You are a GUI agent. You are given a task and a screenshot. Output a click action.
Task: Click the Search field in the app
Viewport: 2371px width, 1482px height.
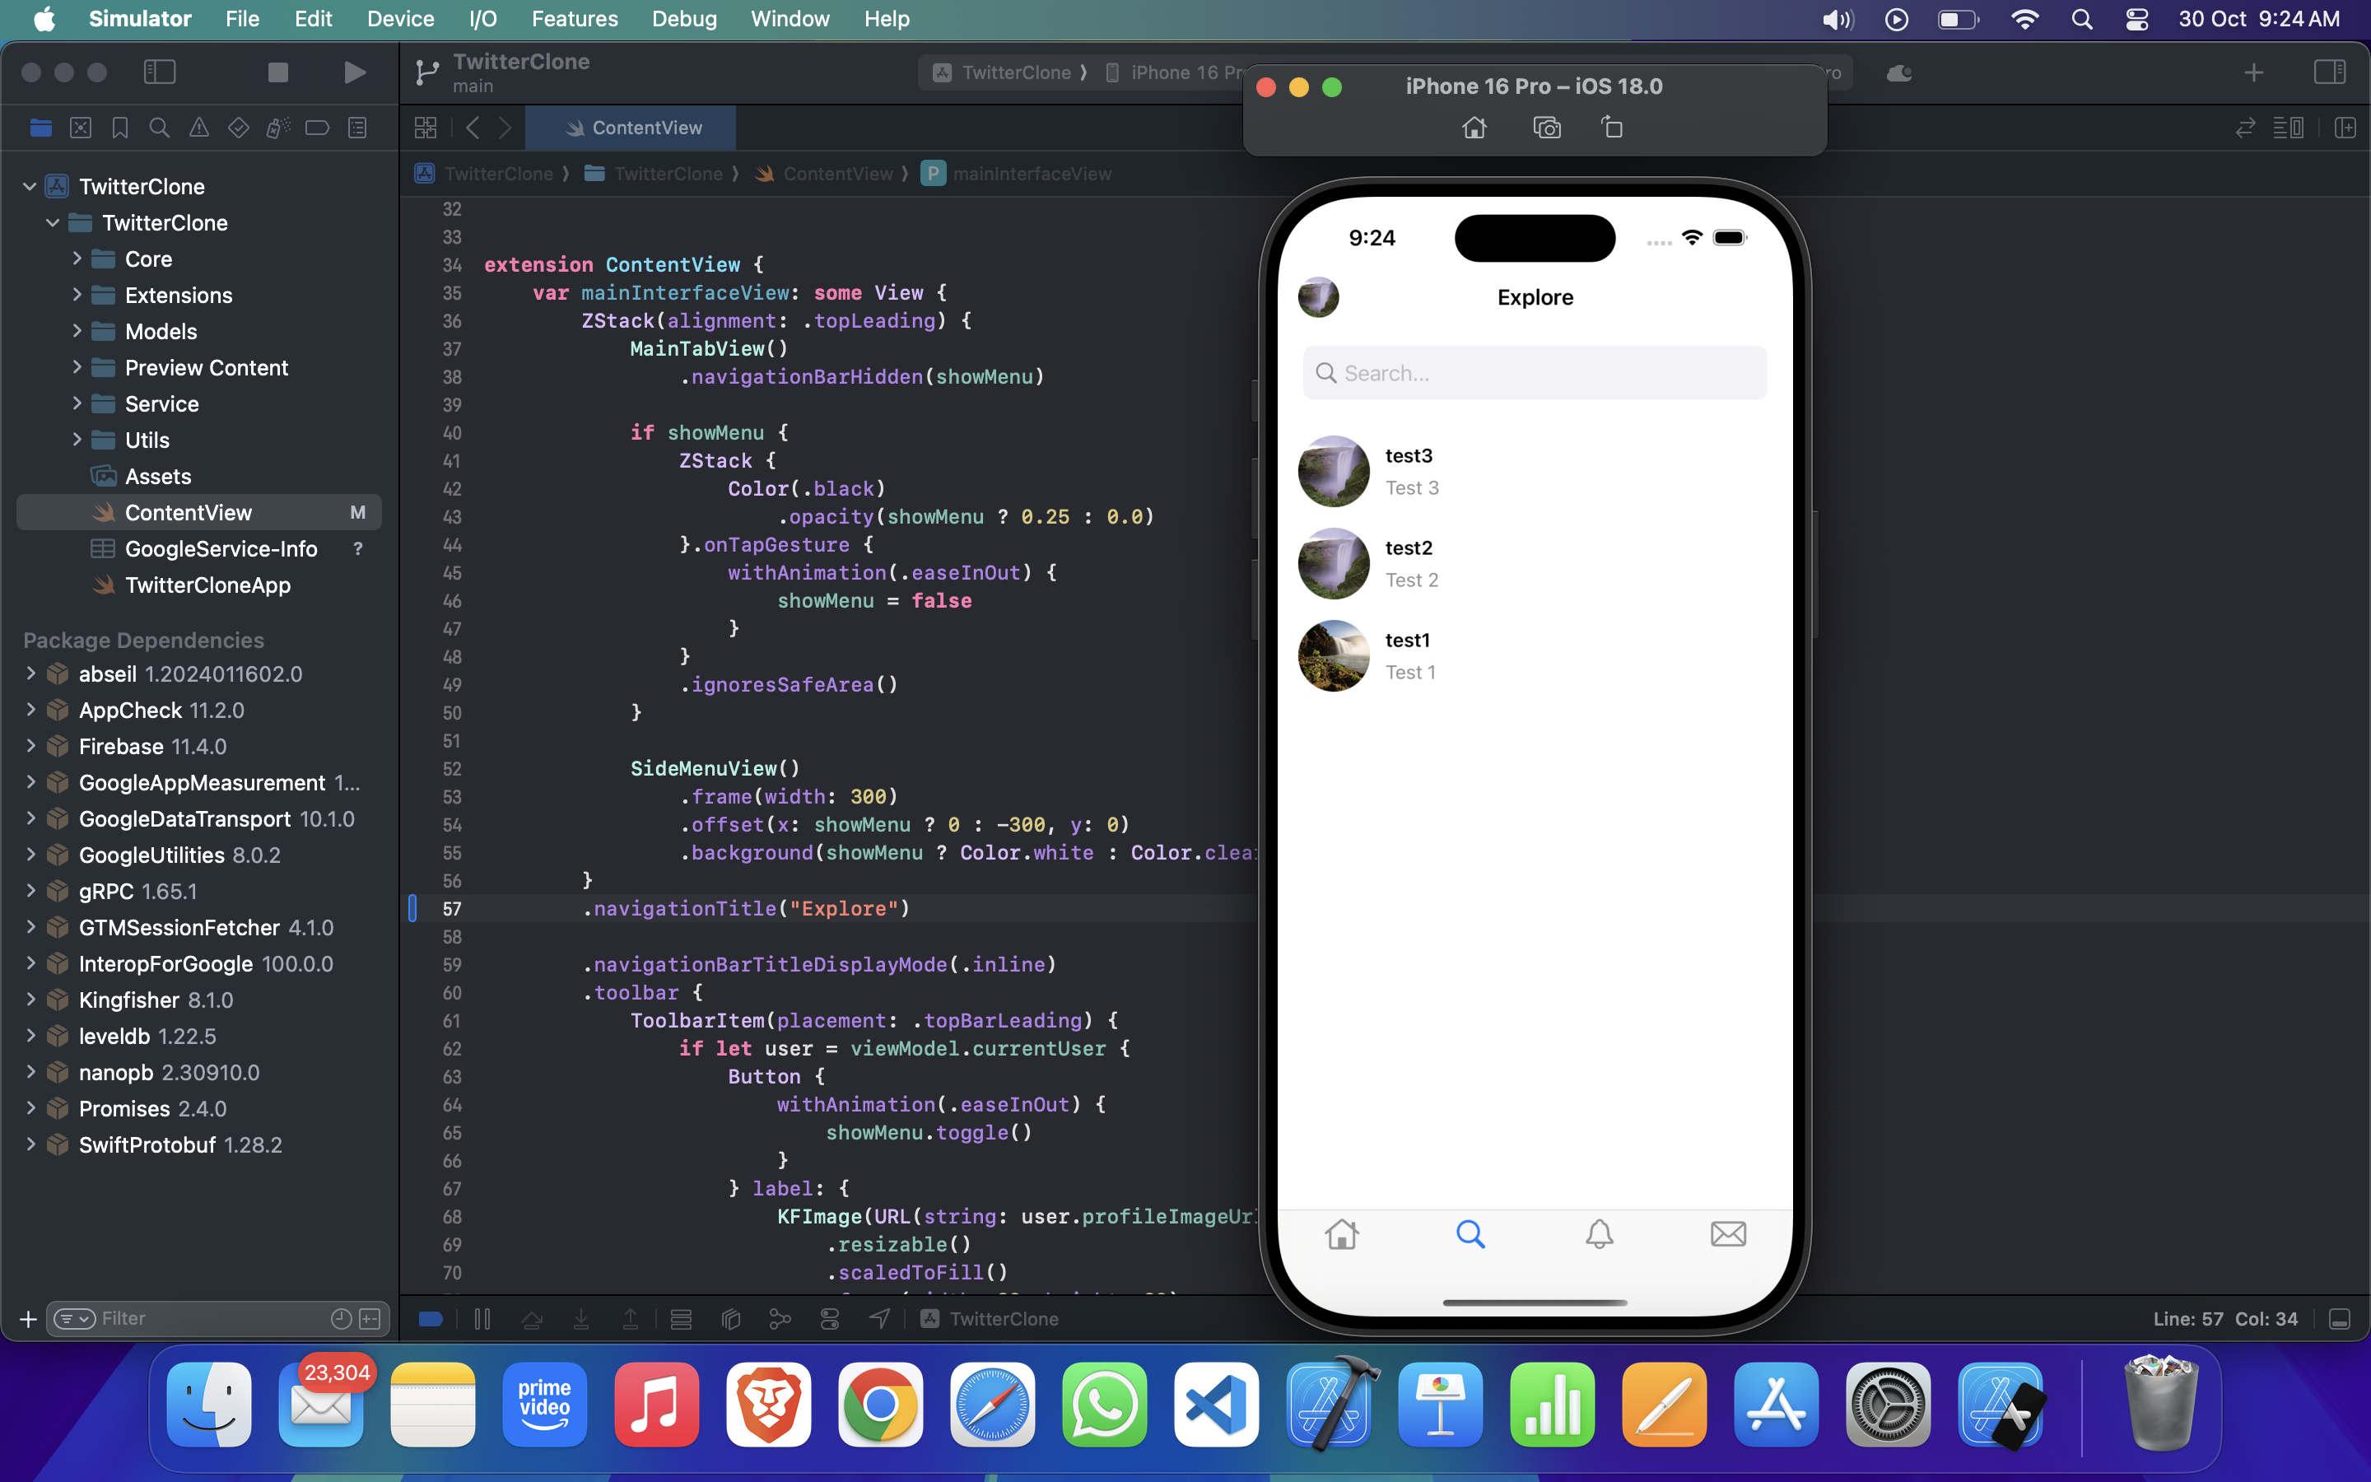[x=1535, y=374]
